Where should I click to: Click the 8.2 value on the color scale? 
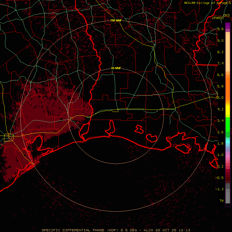220,52
